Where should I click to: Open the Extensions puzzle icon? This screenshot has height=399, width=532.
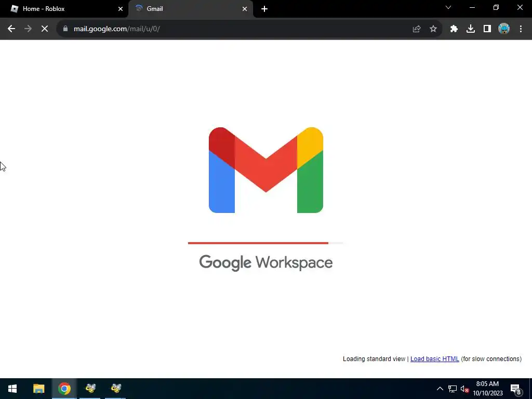pyautogui.click(x=454, y=29)
